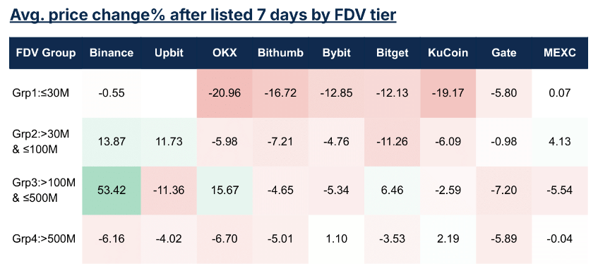Select the FDV Group column header
The height and width of the screenshot is (271, 598).
[46, 53]
